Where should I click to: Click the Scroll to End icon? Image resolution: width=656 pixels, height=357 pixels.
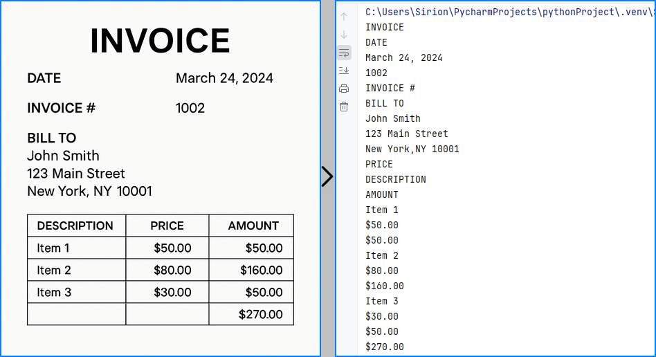(344, 71)
